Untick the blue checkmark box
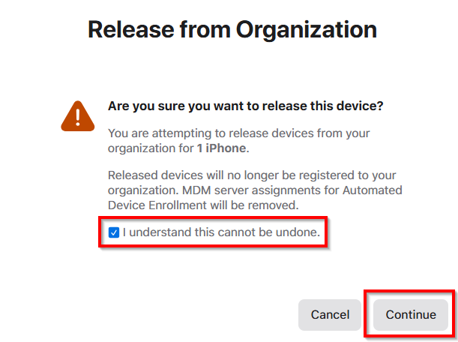The height and width of the screenshot is (342, 458). click(114, 232)
